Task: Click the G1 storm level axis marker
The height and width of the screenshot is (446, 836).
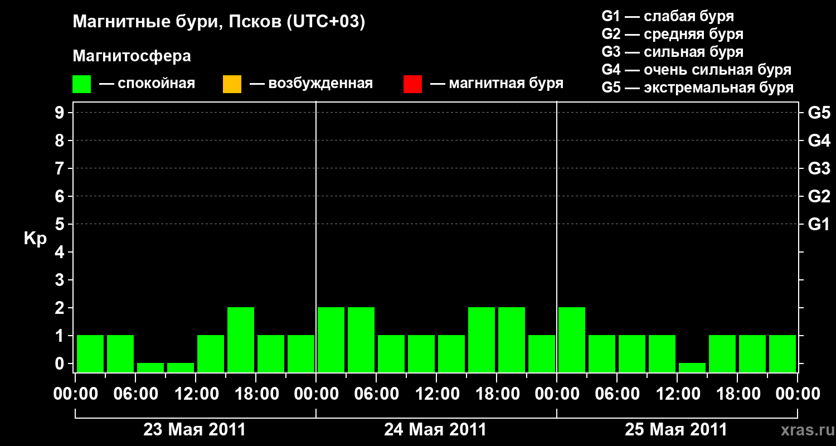Action: [819, 224]
